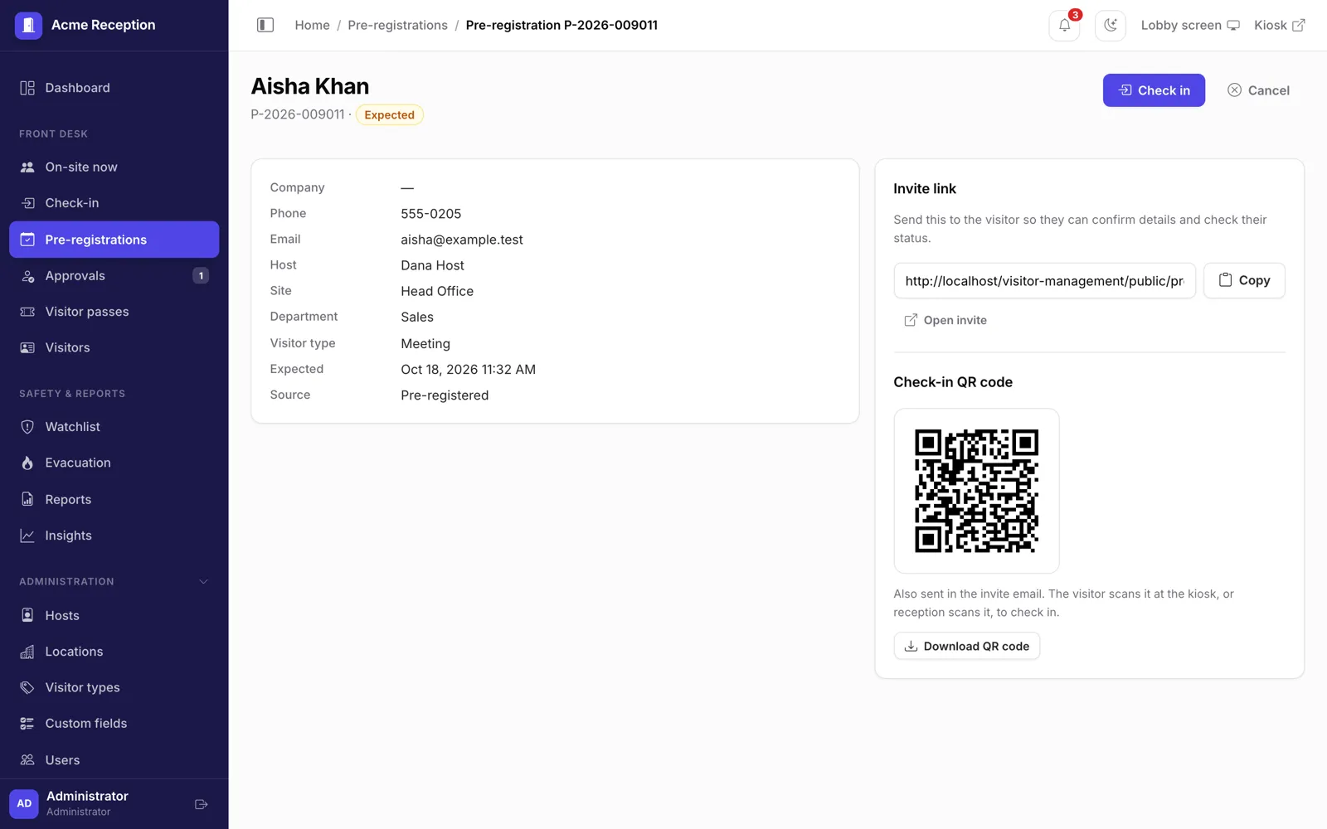1327x829 pixels.
Task: Open the Watchlist page
Action: pyautogui.click(x=114, y=427)
